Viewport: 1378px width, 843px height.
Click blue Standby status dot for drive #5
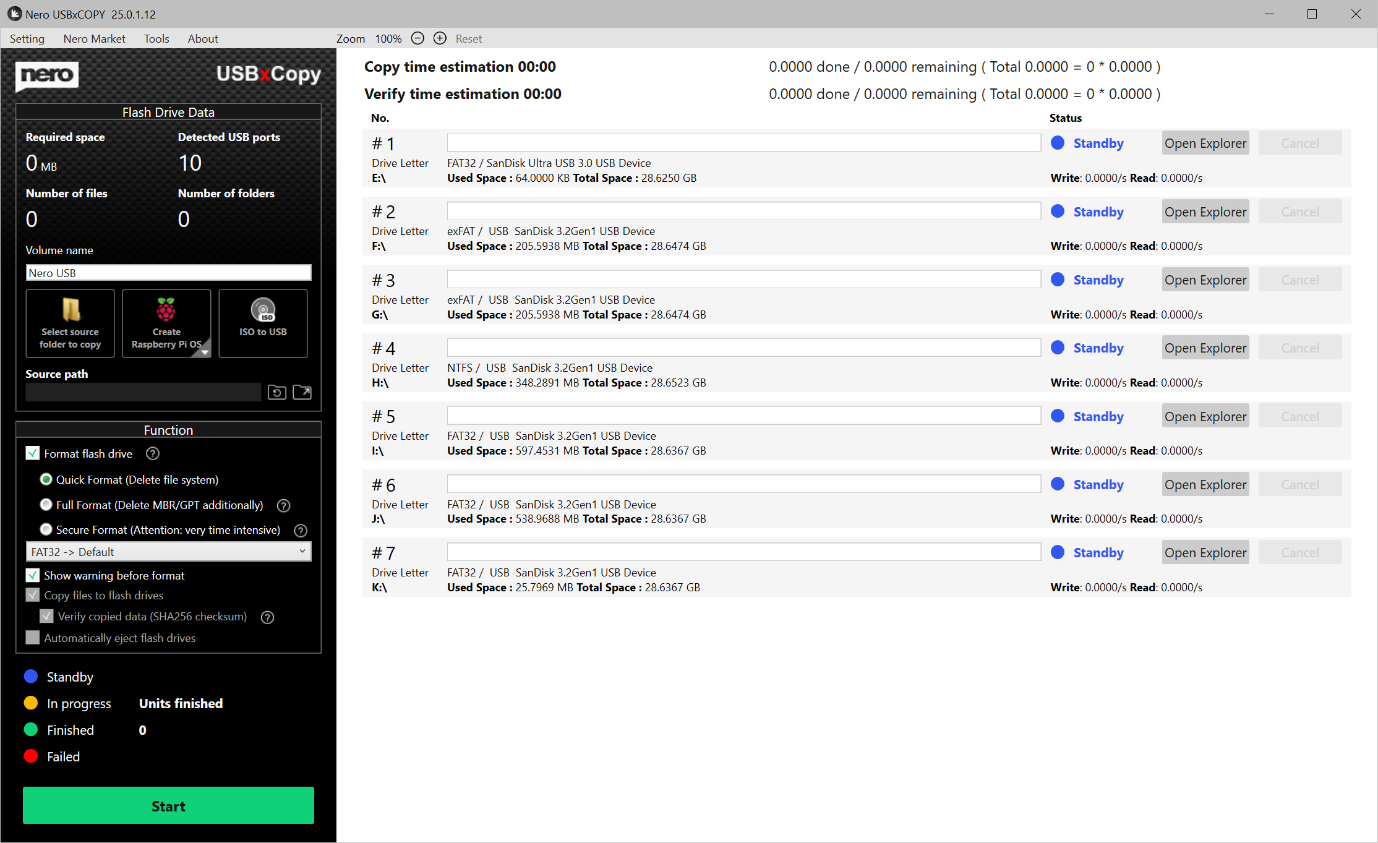[x=1058, y=416]
